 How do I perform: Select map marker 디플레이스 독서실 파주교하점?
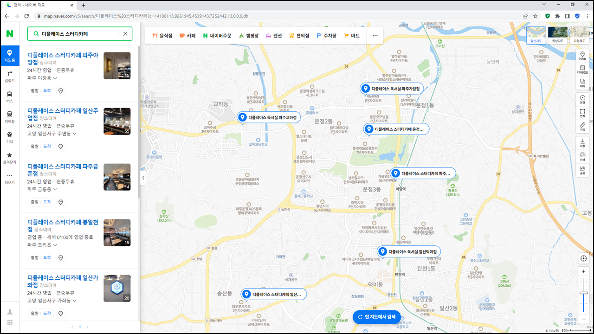point(269,118)
